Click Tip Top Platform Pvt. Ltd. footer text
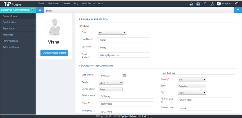The height and width of the screenshot is (118, 242). [x=133, y=116]
